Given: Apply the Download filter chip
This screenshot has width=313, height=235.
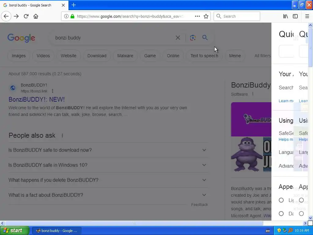Looking at the screenshot, I should (x=97, y=56).
